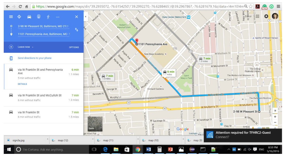Open the green extension without a badge
The height and width of the screenshot is (156, 285).
[x=272, y=6]
